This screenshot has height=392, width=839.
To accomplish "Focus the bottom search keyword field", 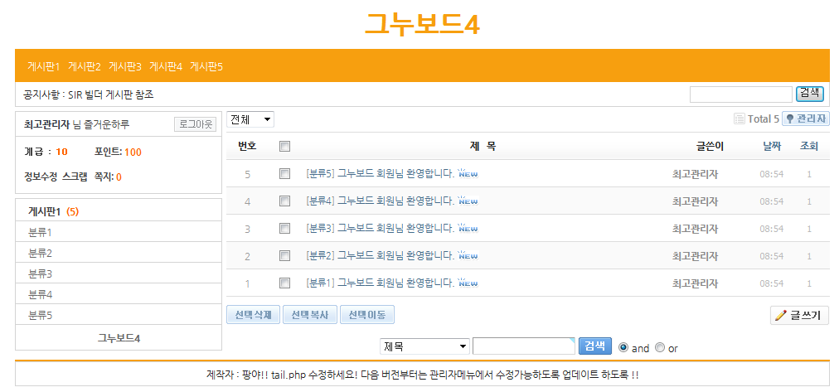I will pos(524,346).
